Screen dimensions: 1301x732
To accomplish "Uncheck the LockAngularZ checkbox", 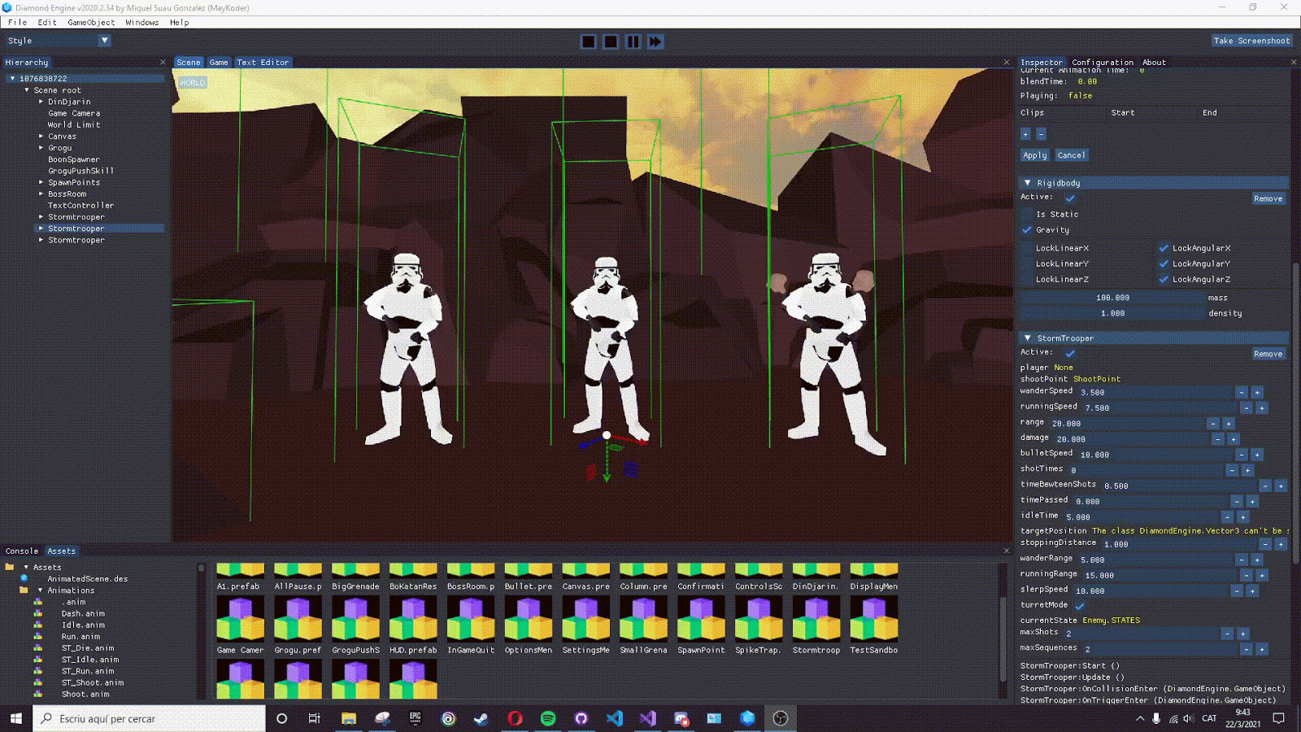I will [1164, 279].
